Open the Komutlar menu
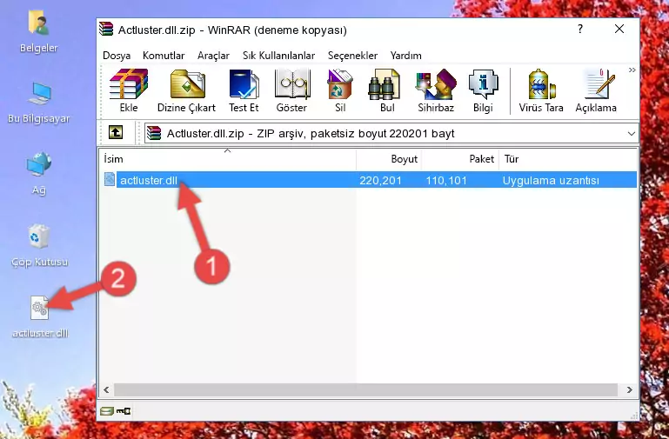 (x=164, y=56)
